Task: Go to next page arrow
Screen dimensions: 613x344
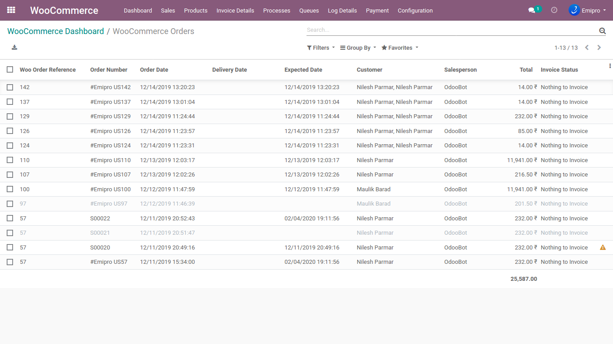Action: pos(599,47)
